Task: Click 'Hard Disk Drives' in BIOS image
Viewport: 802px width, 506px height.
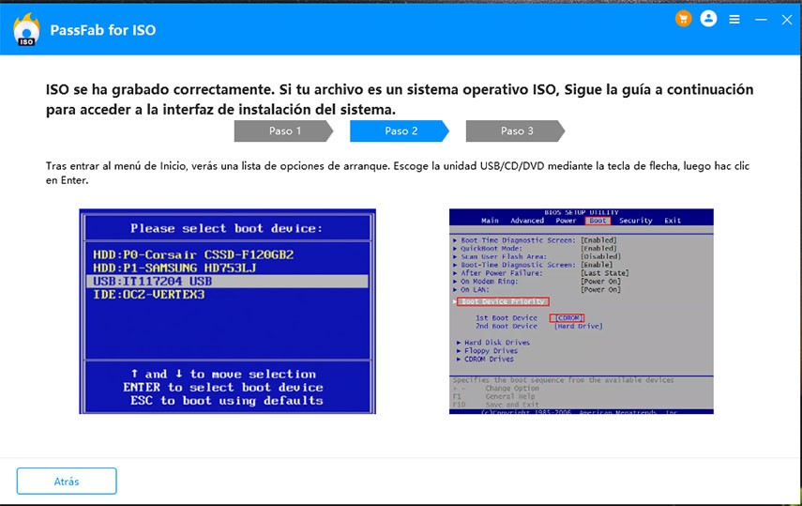Action: (496, 343)
